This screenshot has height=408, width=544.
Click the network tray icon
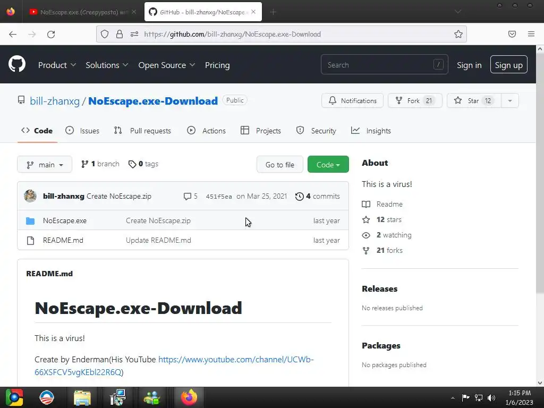pos(479,397)
